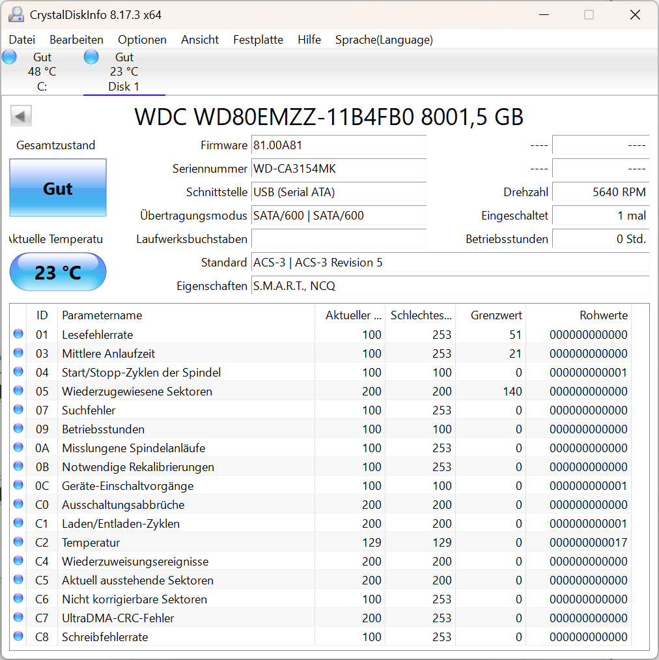The image size is (659, 660).
Task: Click the status dot next to Geräte-Einschaltvorgänge
Action: pyautogui.click(x=18, y=485)
